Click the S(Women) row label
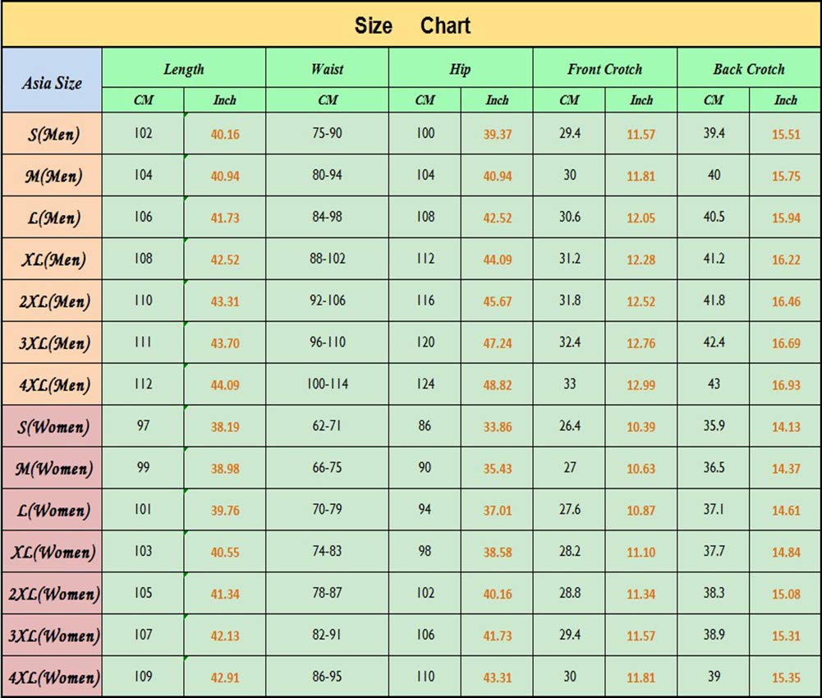Screen dimensions: 822x698 coord(52,426)
